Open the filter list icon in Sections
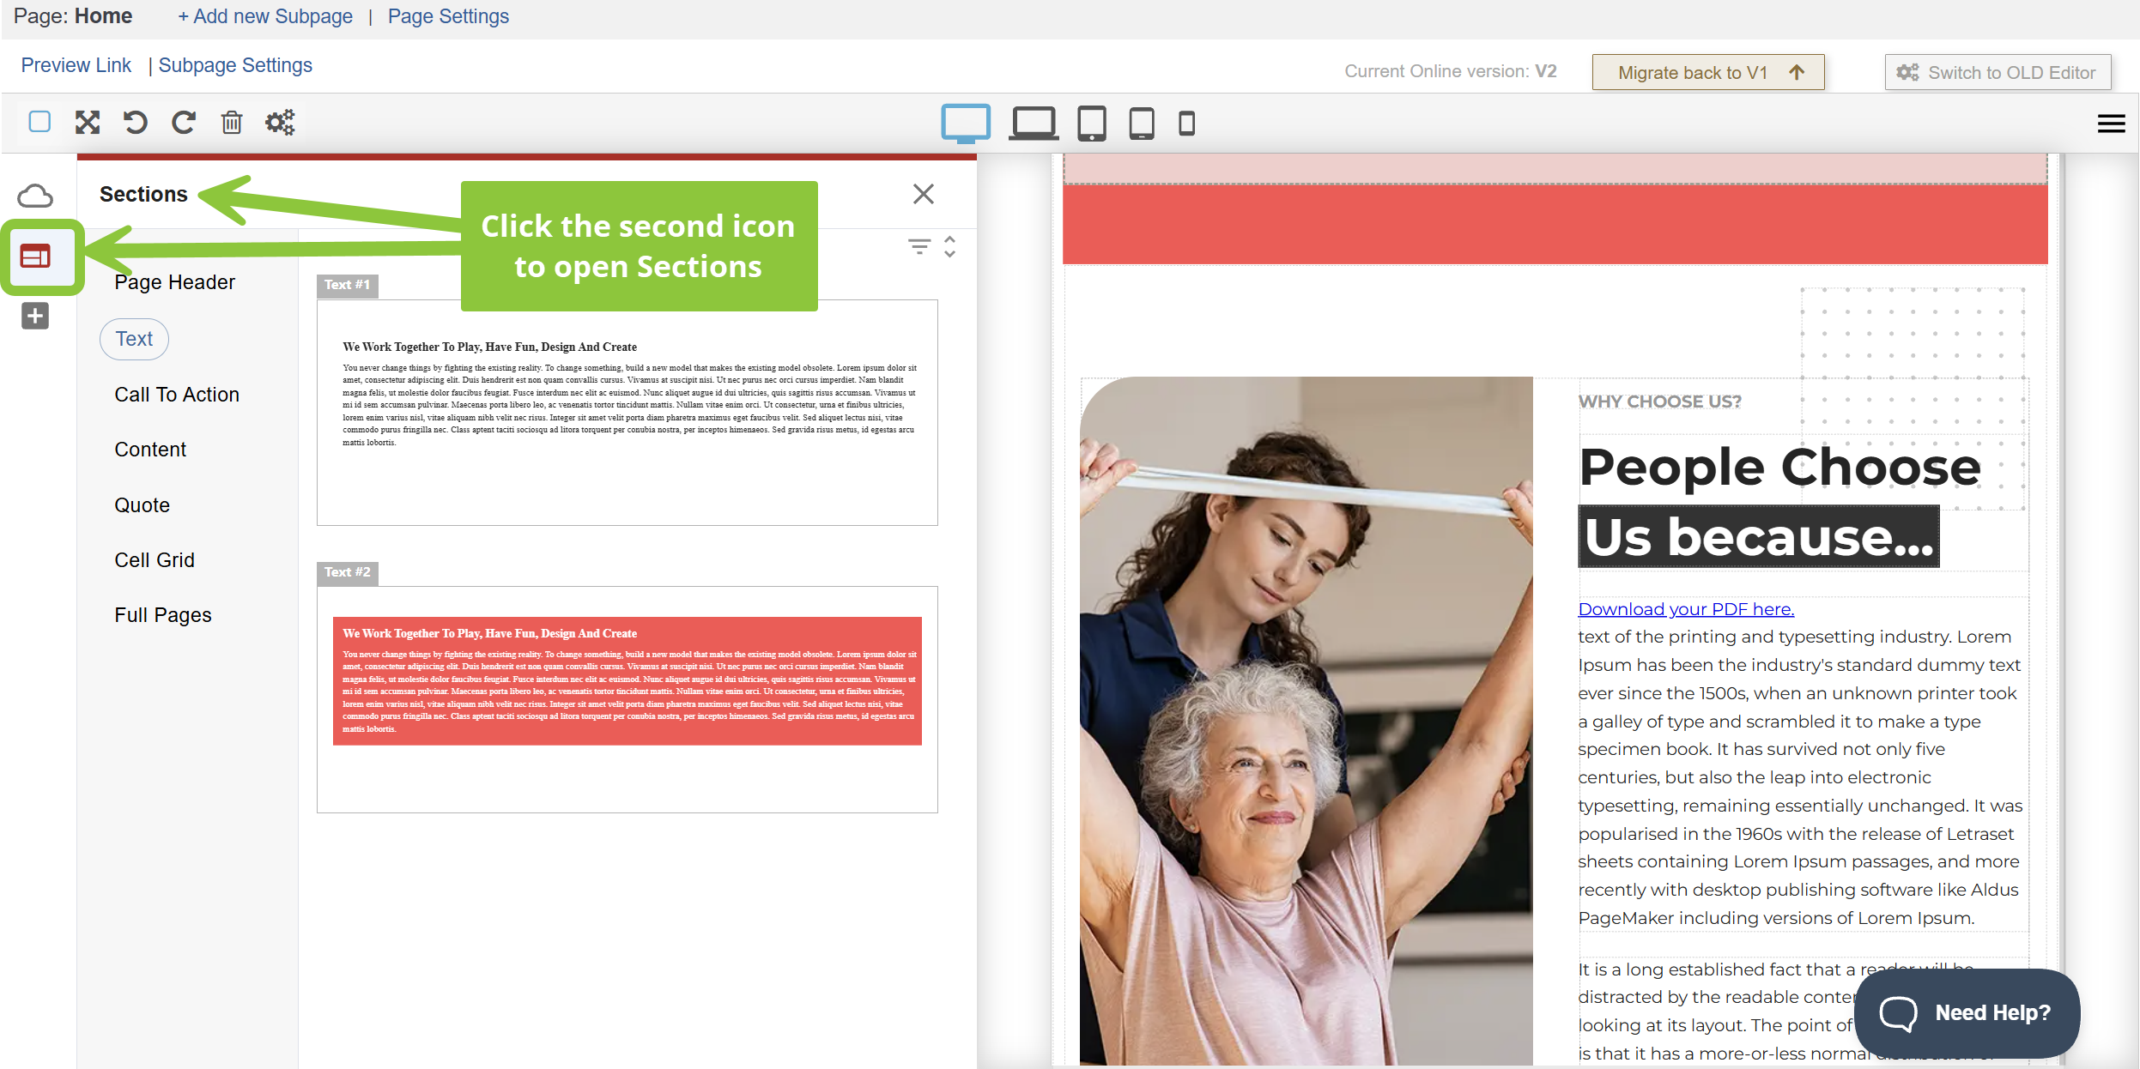The height and width of the screenshot is (1069, 2140). click(918, 247)
